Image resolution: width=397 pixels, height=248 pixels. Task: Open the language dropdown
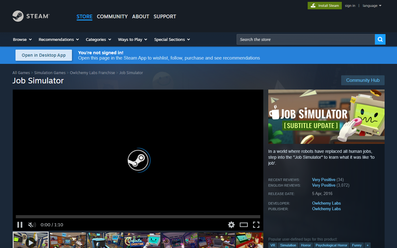(x=372, y=6)
